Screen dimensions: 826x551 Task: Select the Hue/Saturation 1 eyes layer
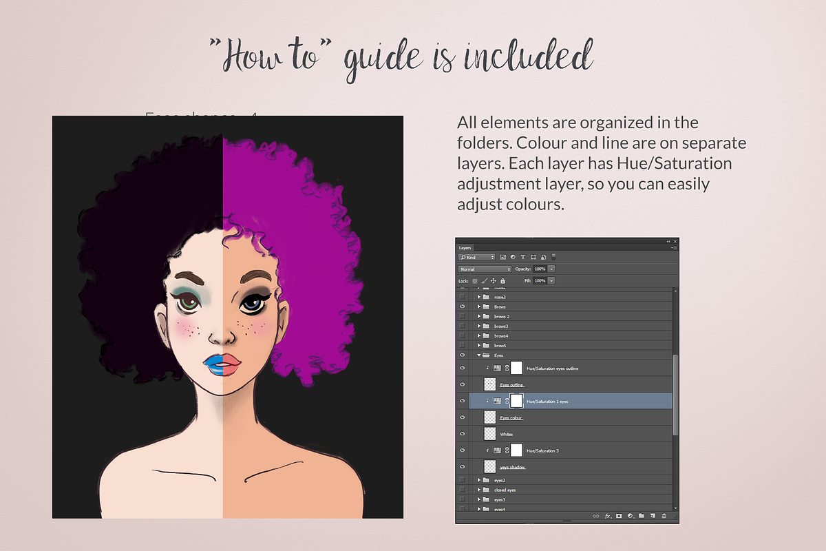pos(571,401)
